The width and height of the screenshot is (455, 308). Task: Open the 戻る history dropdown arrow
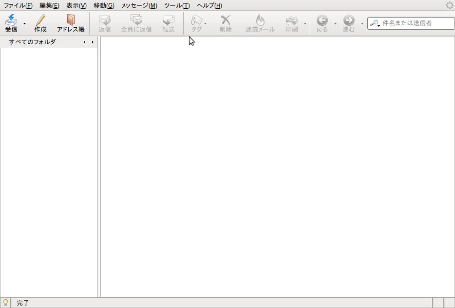pos(335,23)
